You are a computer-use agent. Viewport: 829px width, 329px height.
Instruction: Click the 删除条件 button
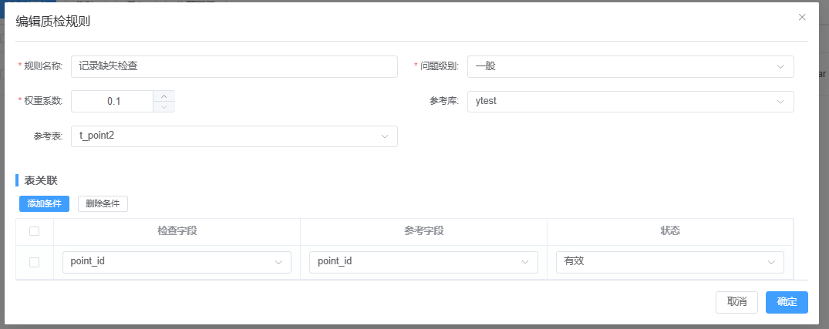pos(103,203)
